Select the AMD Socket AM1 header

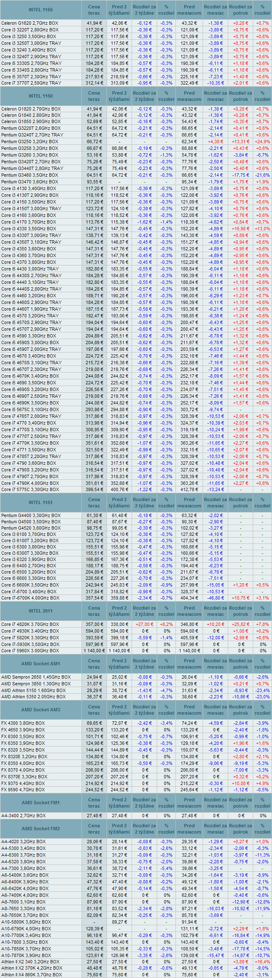[41, 664]
